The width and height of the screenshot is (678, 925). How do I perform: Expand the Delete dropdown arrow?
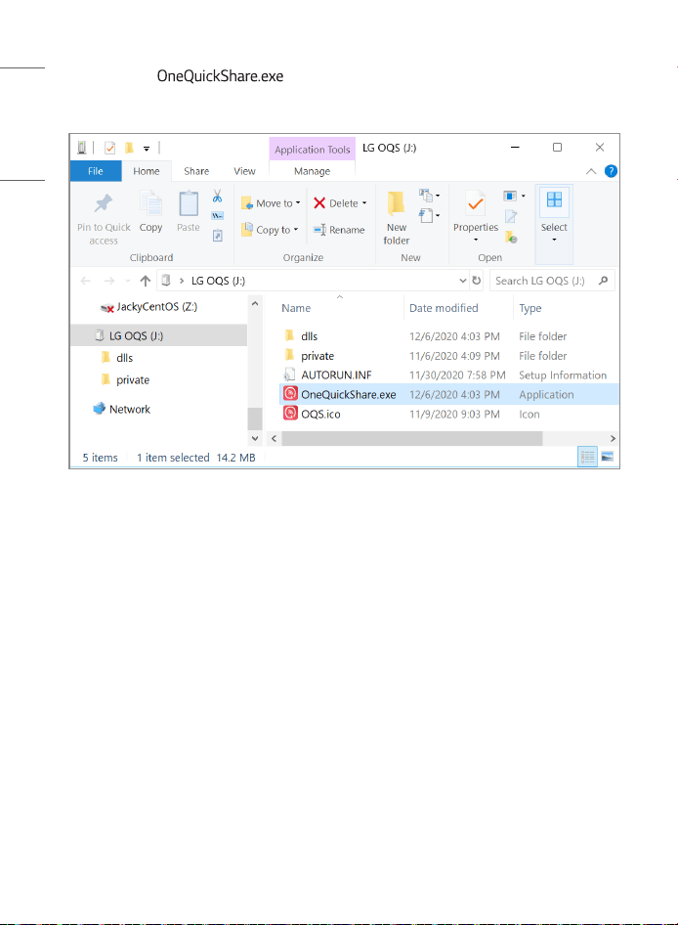364,203
